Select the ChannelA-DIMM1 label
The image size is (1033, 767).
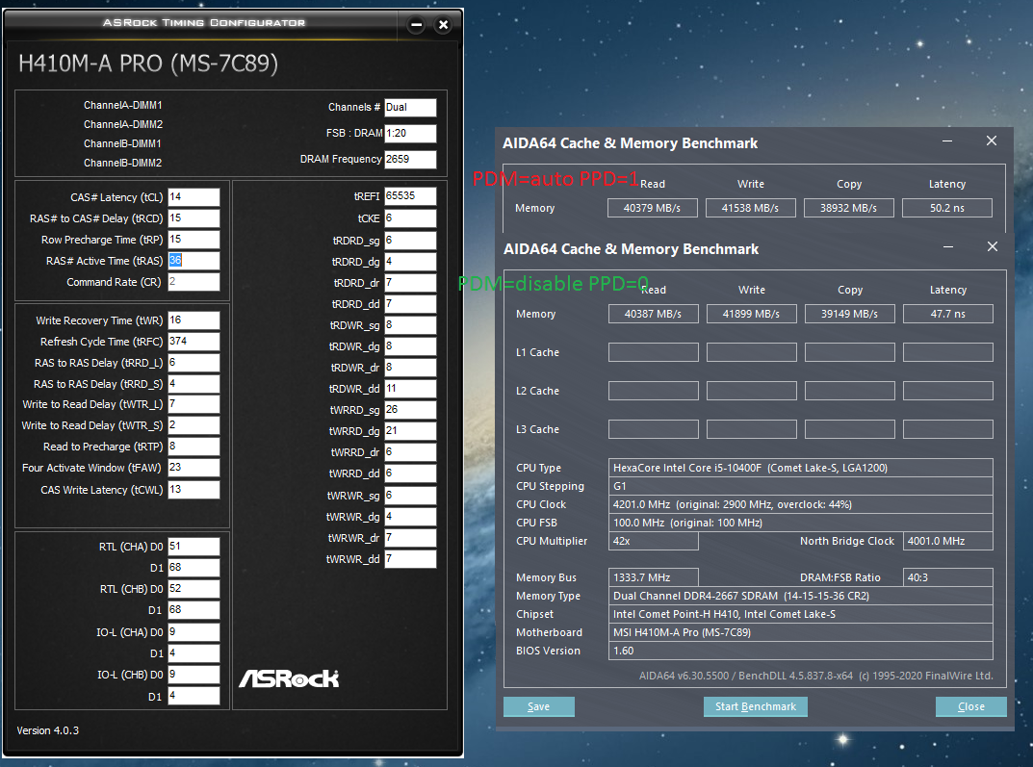coord(122,105)
